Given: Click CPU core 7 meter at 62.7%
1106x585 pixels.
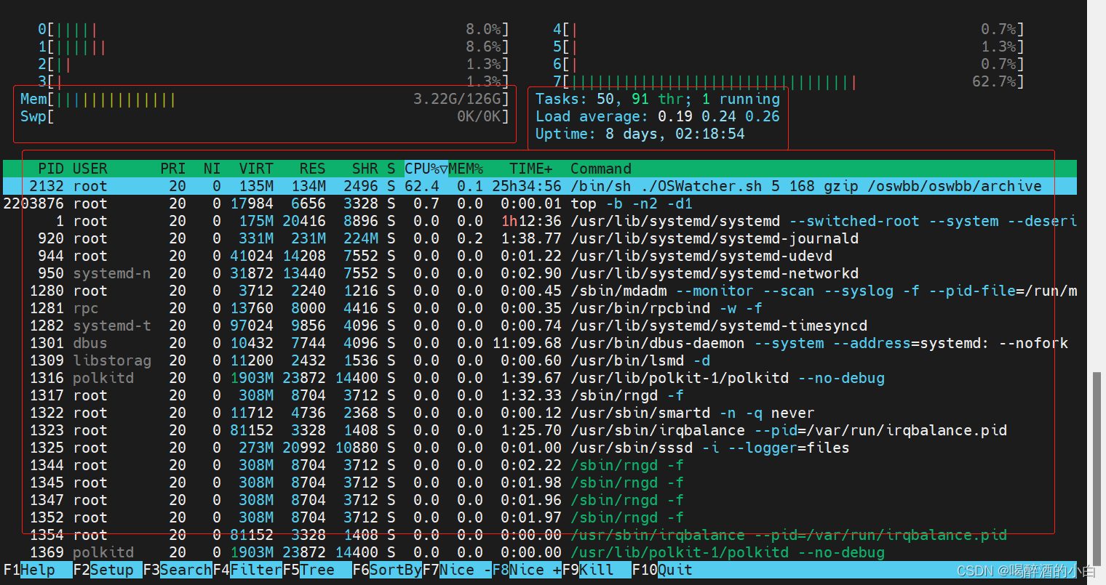Looking at the screenshot, I should pos(789,81).
